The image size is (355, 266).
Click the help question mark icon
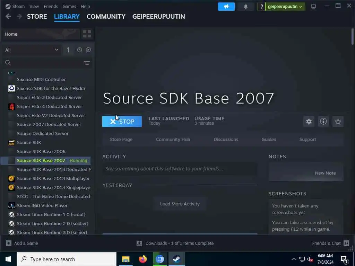tap(261, 7)
